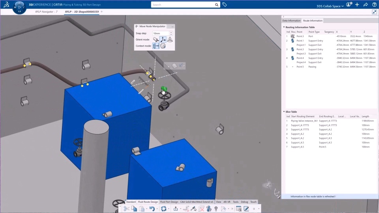
Task: Collapse the Slice Table section
Action: click(284, 112)
